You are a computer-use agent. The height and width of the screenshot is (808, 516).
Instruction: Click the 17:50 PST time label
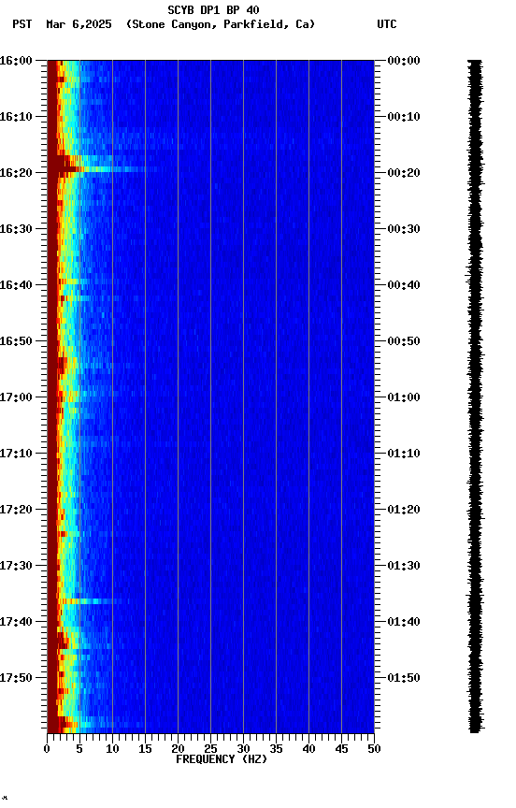point(16,678)
